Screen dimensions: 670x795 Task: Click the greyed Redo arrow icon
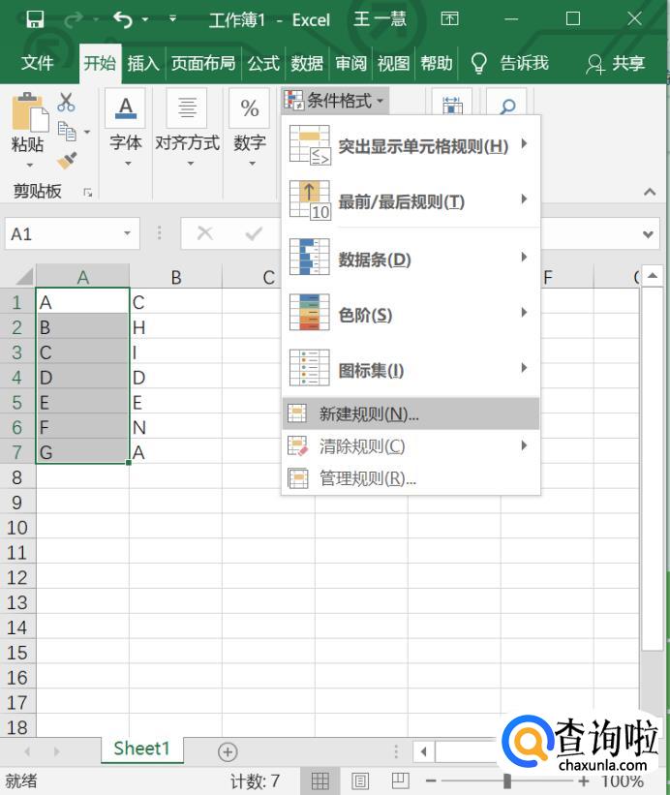click(74, 19)
